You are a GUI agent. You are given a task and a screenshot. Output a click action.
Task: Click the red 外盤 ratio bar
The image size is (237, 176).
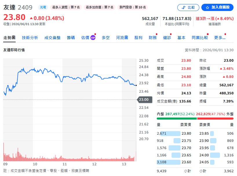(215, 119)
